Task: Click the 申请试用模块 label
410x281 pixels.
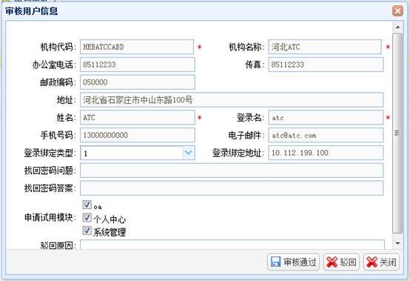Action: click(50, 217)
